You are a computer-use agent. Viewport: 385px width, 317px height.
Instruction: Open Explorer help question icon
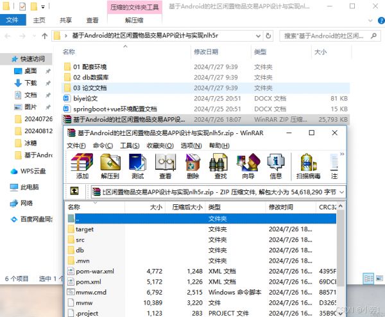[x=381, y=20]
